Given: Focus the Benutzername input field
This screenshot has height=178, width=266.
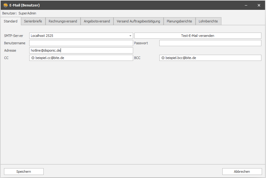Looking at the screenshot, I should tap(81, 43).
